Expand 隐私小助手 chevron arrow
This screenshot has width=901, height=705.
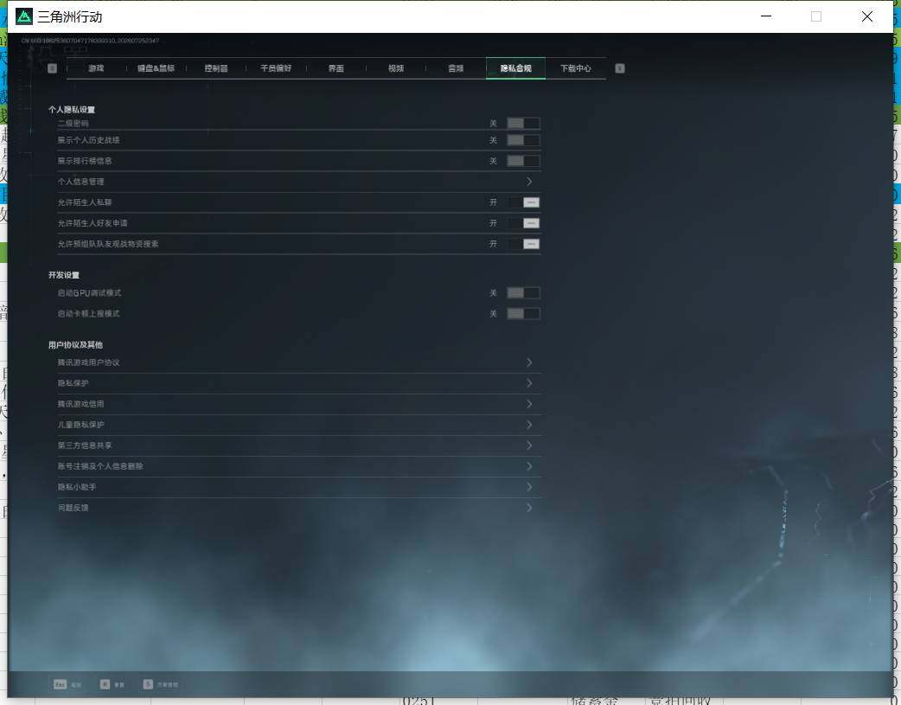click(529, 486)
